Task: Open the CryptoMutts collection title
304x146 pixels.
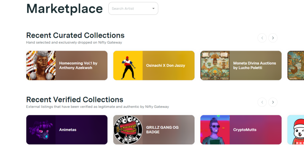Action: click(245, 130)
